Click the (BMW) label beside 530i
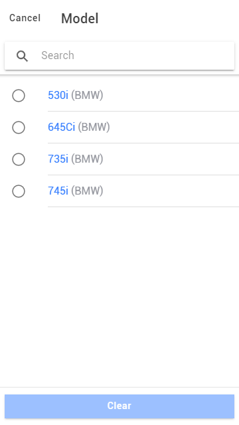 coord(87,95)
